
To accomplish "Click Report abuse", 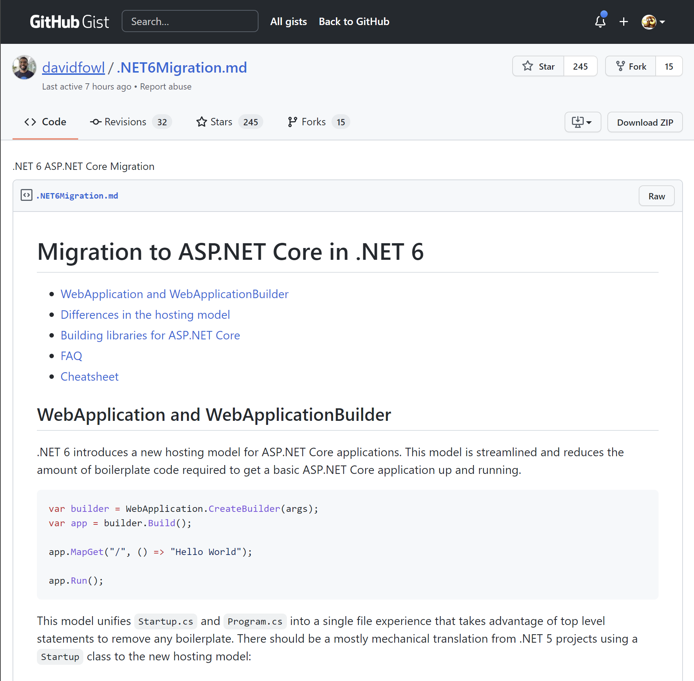I will tap(166, 87).
